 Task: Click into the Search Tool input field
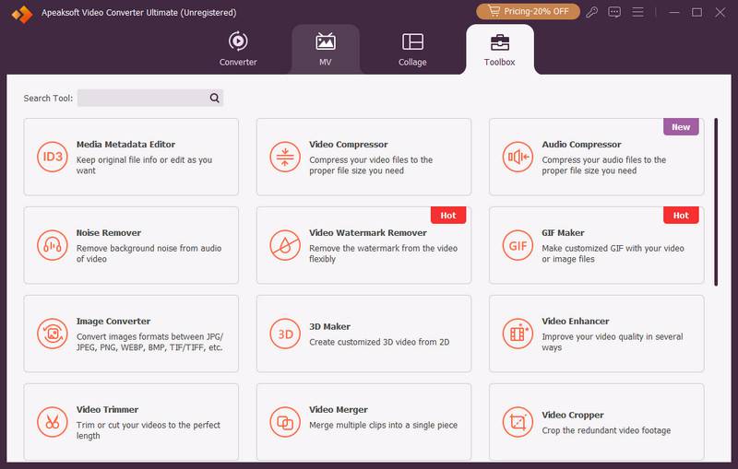pos(150,98)
